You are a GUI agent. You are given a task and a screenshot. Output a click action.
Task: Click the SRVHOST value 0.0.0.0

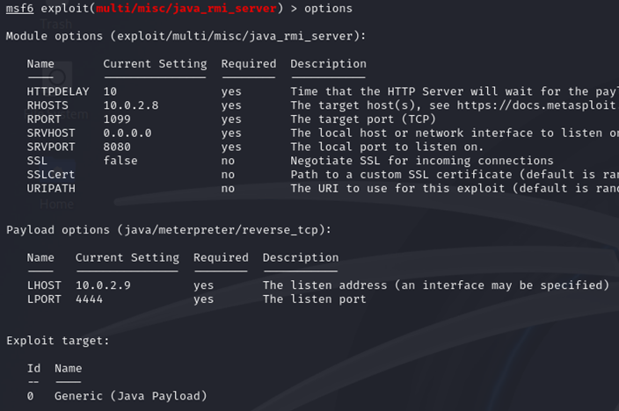[x=127, y=133]
